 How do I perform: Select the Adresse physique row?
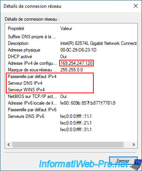coord(71,50)
